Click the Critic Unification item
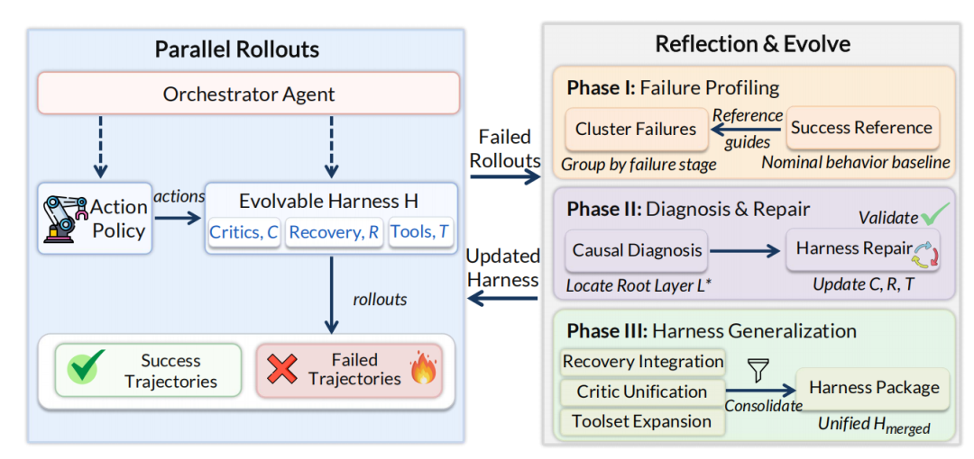Viewport: 974px width, 459px height. (642, 392)
